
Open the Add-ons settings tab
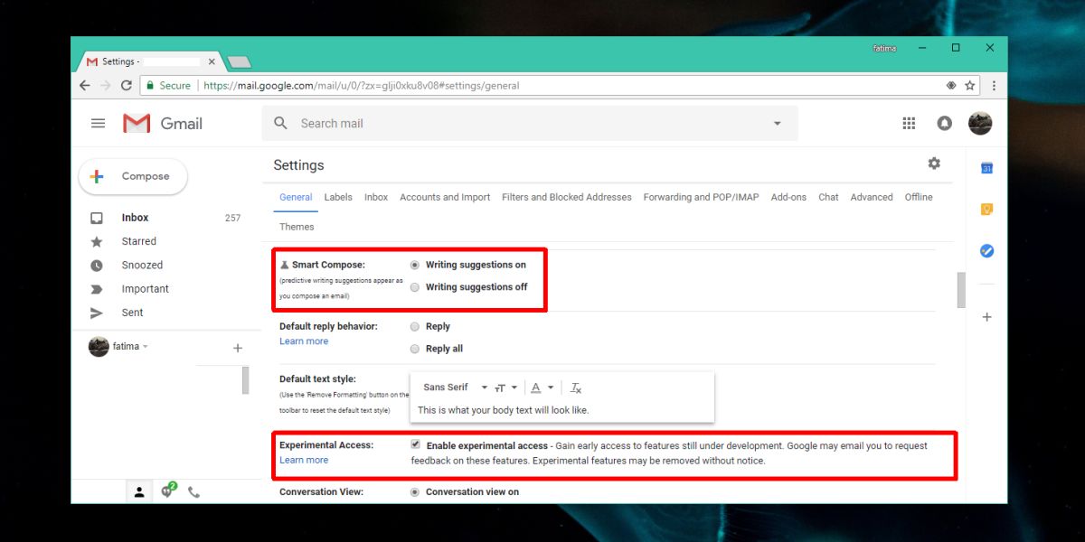click(x=788, y=197)
